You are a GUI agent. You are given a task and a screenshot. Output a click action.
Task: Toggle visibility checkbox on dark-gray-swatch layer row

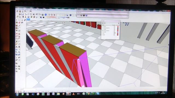tap(114, 28)
